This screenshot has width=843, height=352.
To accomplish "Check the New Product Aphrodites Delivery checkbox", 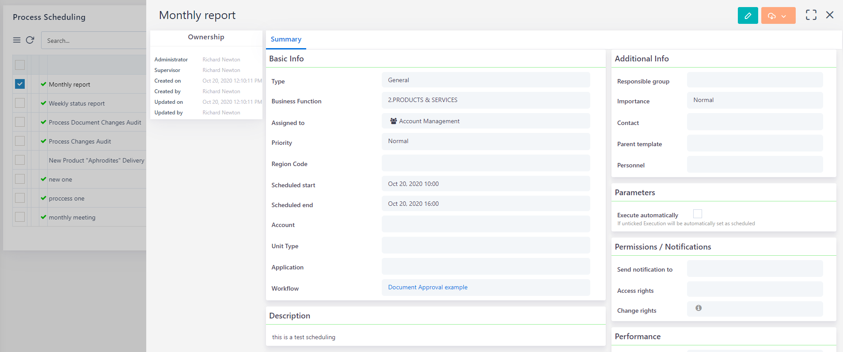I will click(20, 160).
